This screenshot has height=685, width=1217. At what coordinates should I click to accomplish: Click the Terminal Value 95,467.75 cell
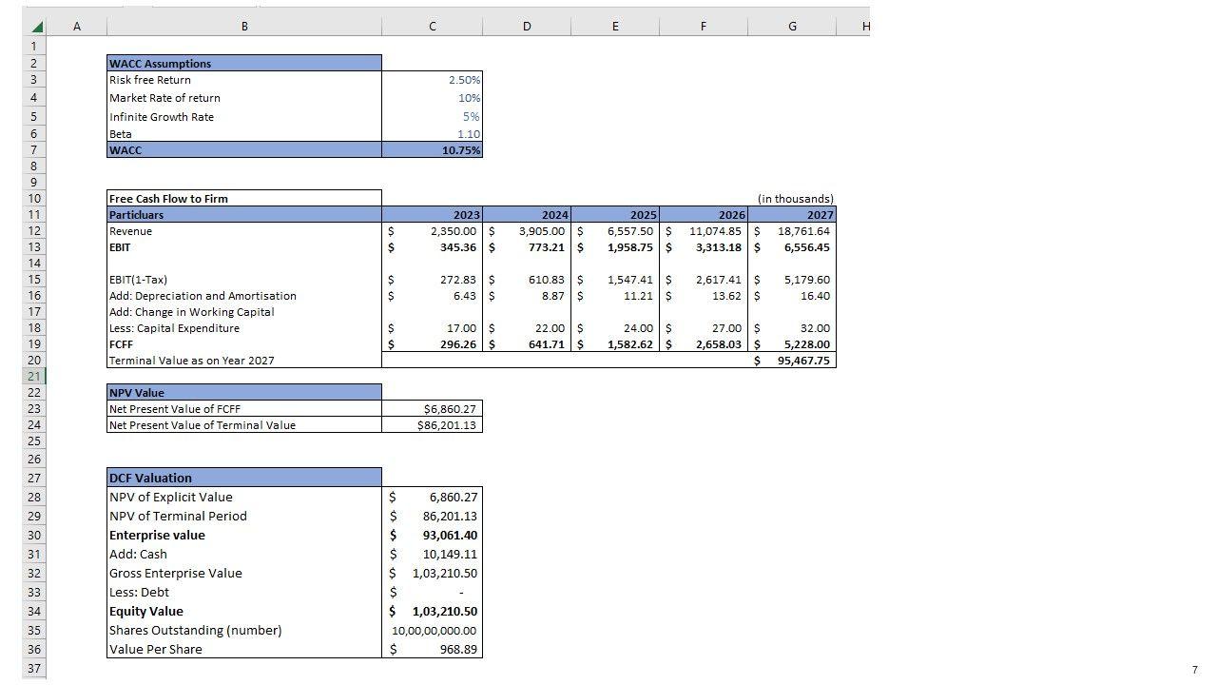792,361
